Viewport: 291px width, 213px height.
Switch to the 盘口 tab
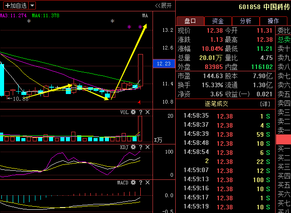coord(190,21)
